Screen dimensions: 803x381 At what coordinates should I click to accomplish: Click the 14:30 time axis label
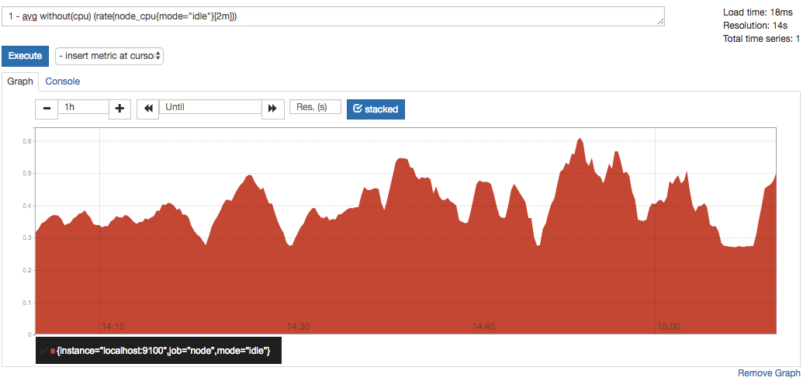pos(299,327)
